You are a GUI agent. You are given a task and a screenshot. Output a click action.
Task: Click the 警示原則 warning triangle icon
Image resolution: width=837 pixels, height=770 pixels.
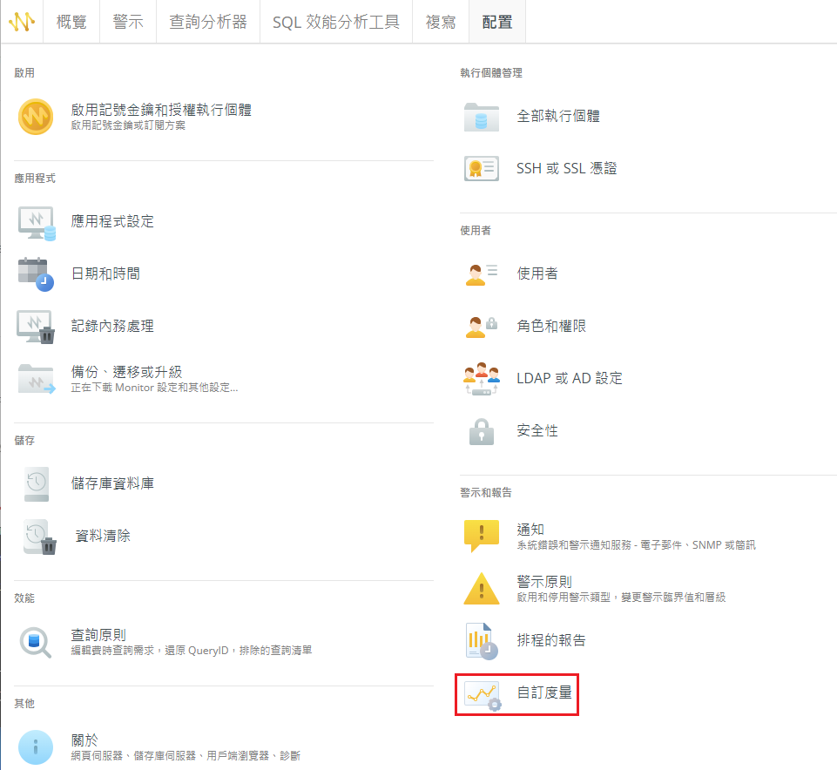[482, 589]
